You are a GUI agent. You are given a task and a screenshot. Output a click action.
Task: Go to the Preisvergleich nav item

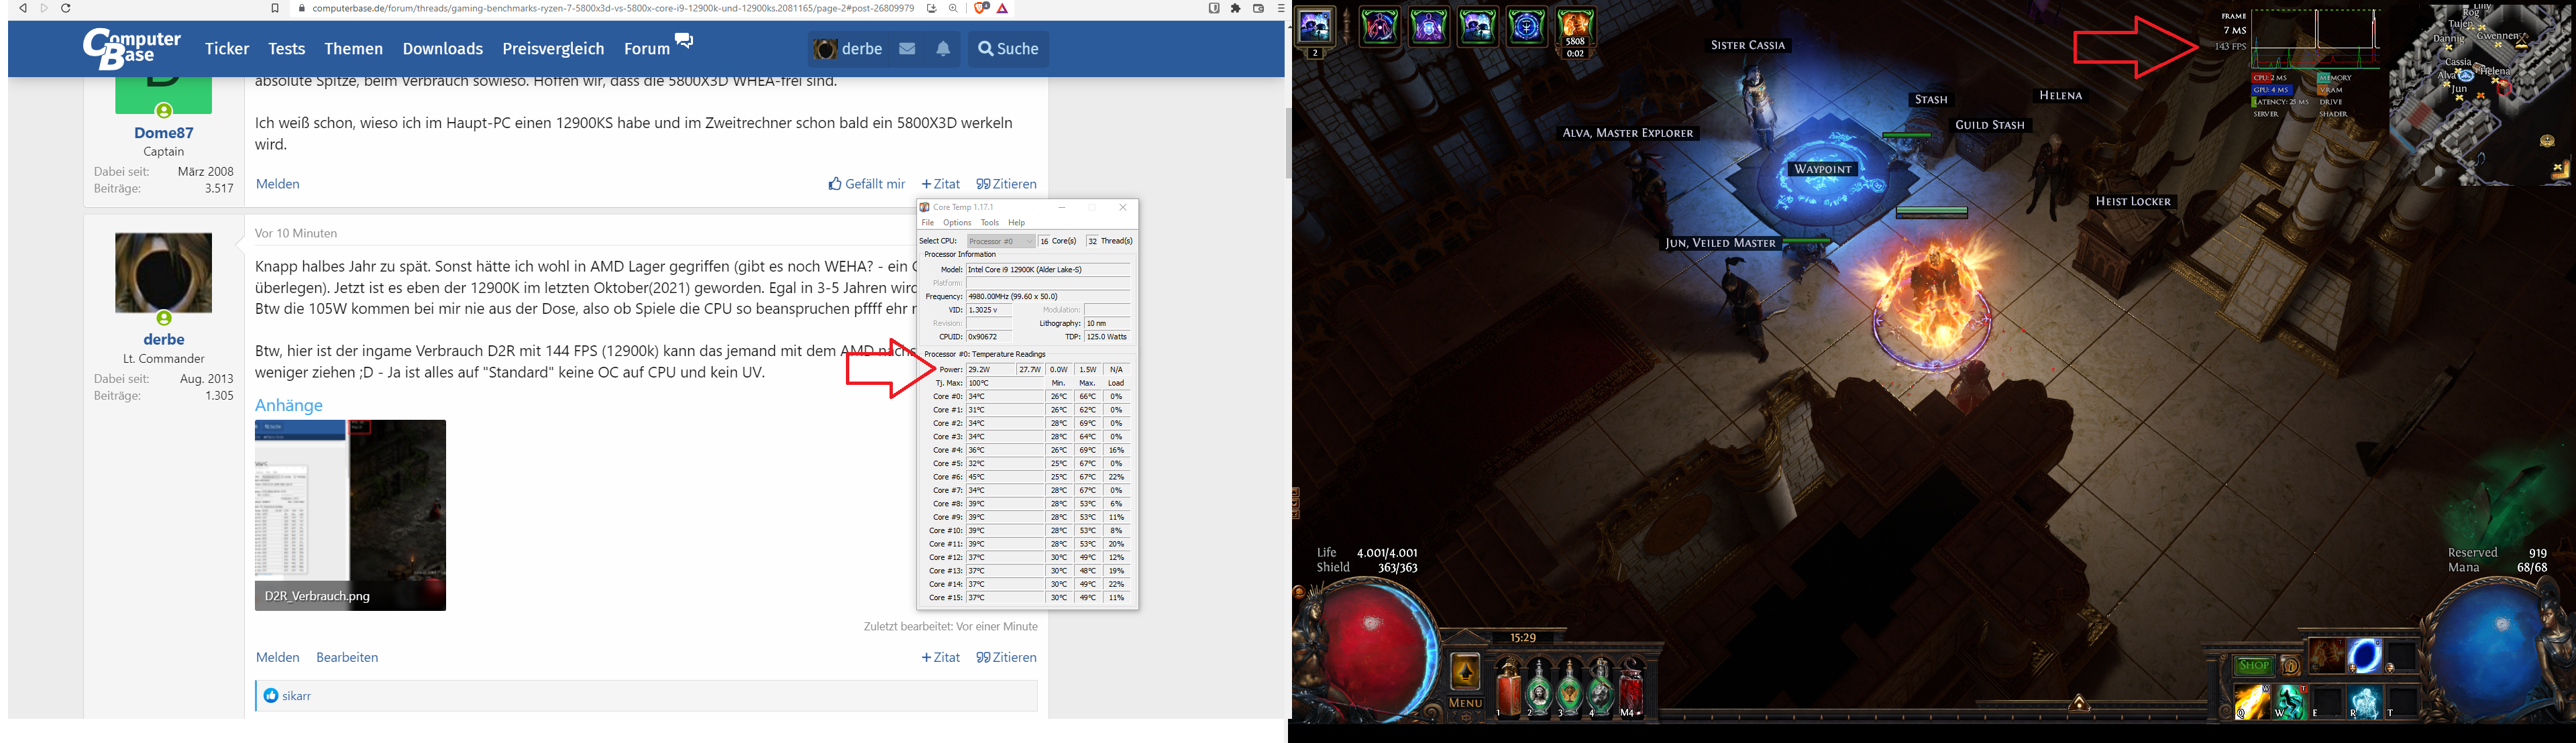[x=553, y=48]
